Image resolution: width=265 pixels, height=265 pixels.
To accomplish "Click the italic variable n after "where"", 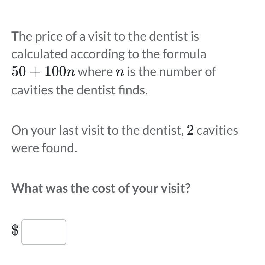I will (120, 73).
